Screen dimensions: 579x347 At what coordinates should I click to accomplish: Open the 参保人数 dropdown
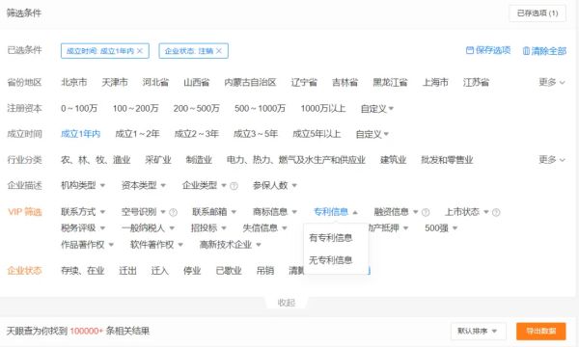[x=275, y=185]
